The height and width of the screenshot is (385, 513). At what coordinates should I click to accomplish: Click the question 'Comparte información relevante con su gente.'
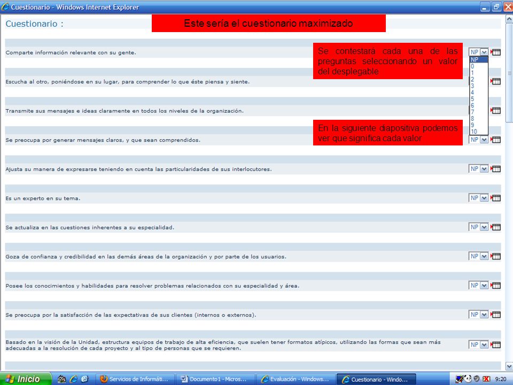click(x=71, y=52)
